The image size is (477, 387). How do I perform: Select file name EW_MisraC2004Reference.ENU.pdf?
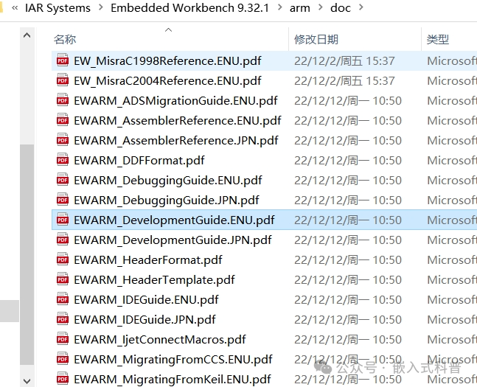click(167, 81)
